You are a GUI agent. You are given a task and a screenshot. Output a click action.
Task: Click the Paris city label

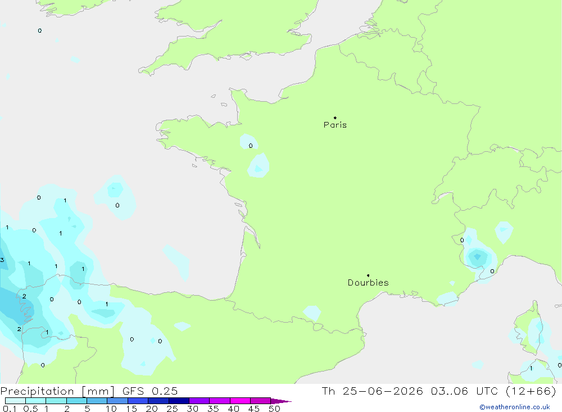pos(335,125)
